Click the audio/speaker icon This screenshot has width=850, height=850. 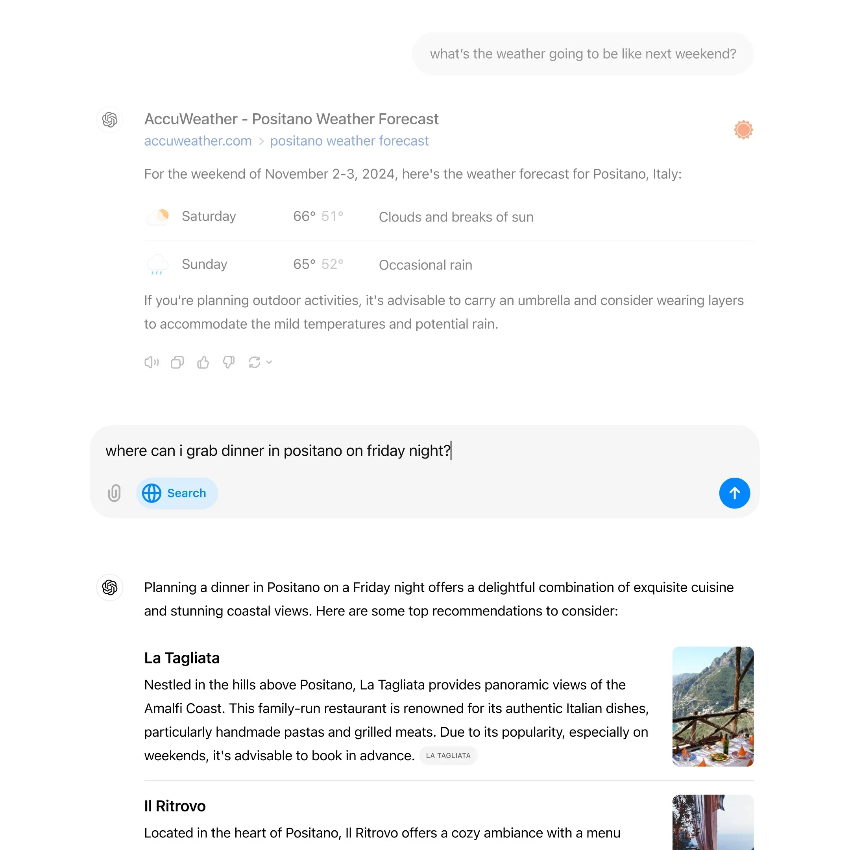(152, 362)
